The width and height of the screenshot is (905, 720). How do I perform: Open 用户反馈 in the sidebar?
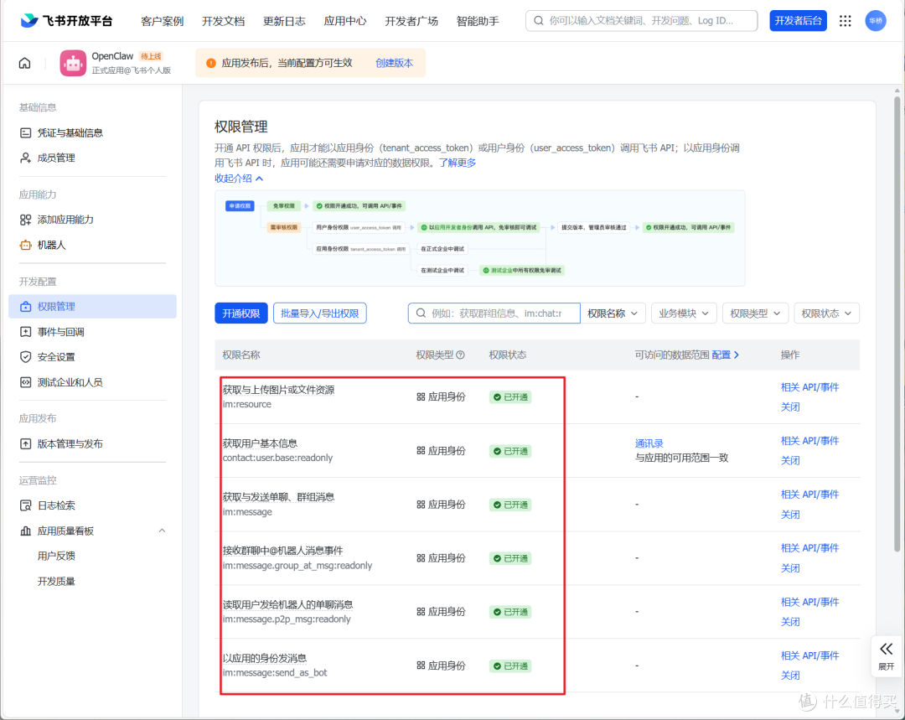pos(57,556)
